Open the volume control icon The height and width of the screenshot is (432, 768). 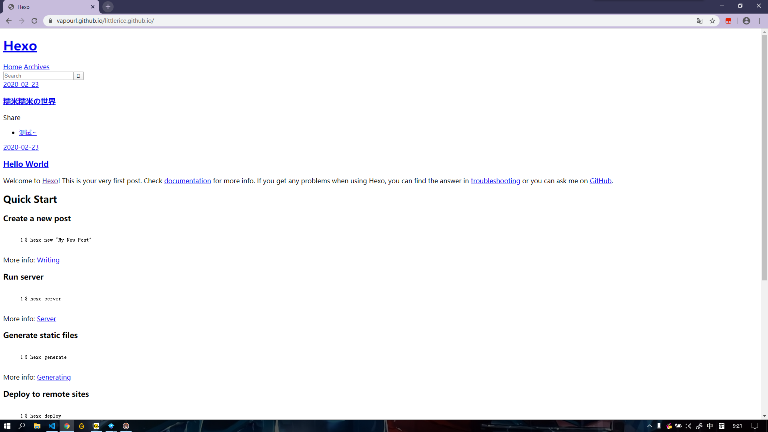click(x=688, y=426)
